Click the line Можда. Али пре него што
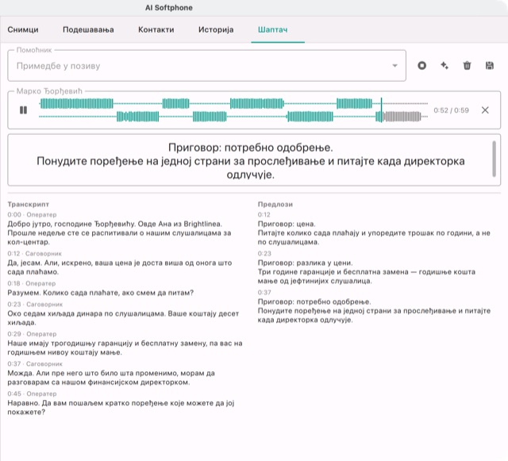508x461 pixels. 111,378
